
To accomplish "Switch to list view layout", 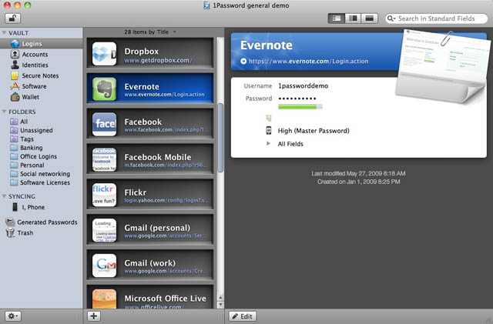I will [336, 18].
